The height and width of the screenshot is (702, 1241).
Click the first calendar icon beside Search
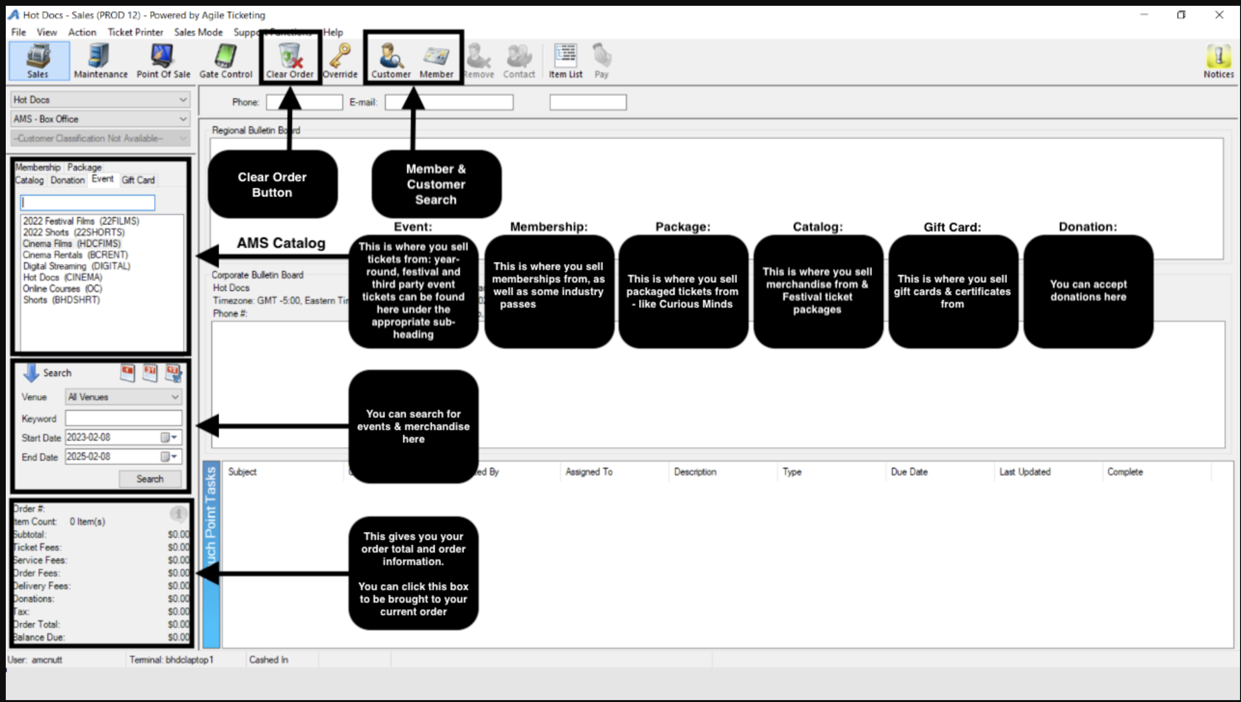pyautogui.click(x=128, y=373)
